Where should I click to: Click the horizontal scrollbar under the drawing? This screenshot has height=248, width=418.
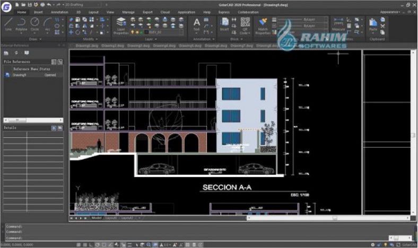(328, 218)
